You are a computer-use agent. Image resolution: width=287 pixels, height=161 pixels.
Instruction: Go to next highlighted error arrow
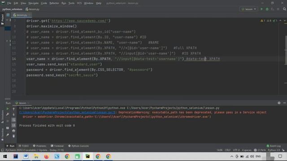[285, 21]
